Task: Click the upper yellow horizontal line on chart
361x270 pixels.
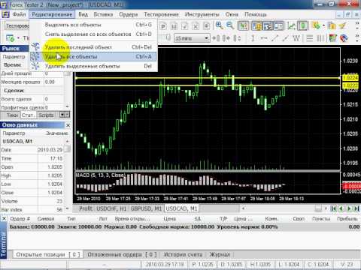Action: pos(208,78)
